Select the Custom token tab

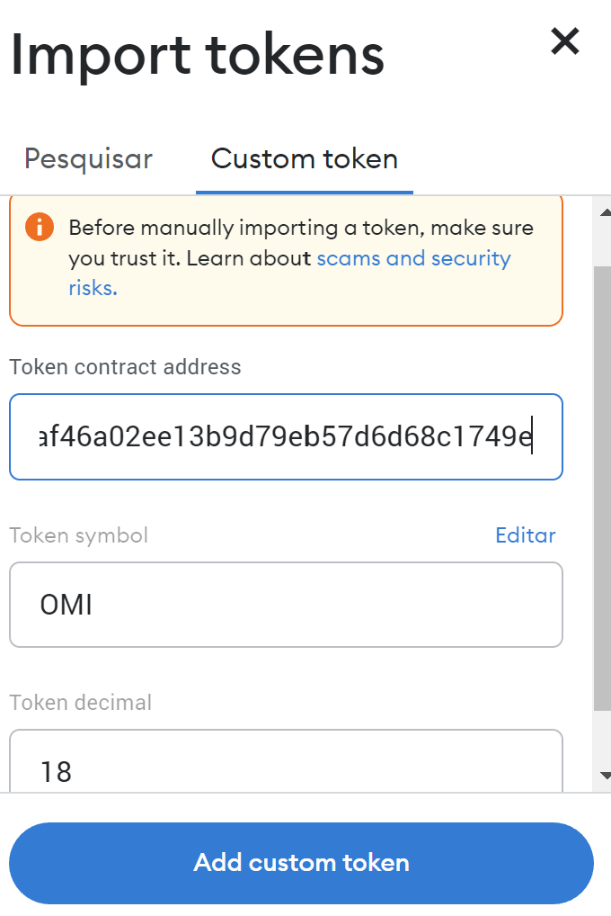(305, 159)
